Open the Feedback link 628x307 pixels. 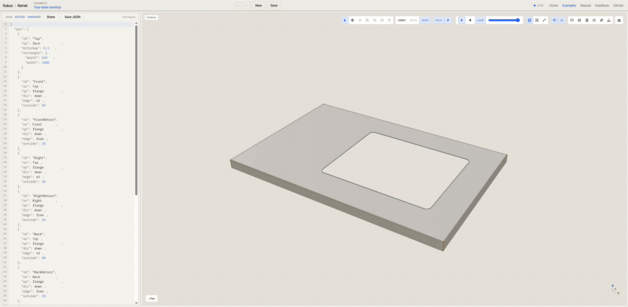602,6
